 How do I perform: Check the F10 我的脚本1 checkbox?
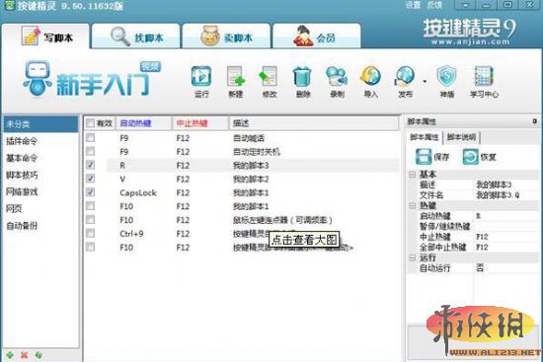pos(91,206)
